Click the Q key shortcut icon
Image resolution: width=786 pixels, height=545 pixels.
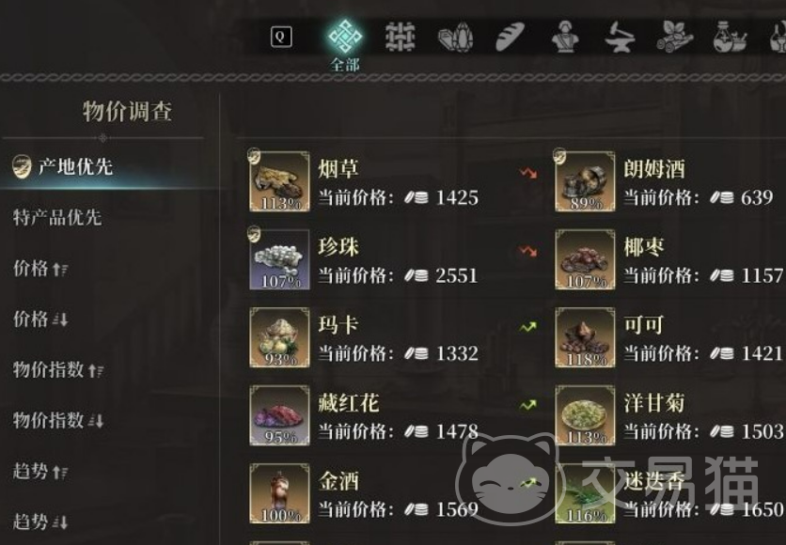point(281,37)
